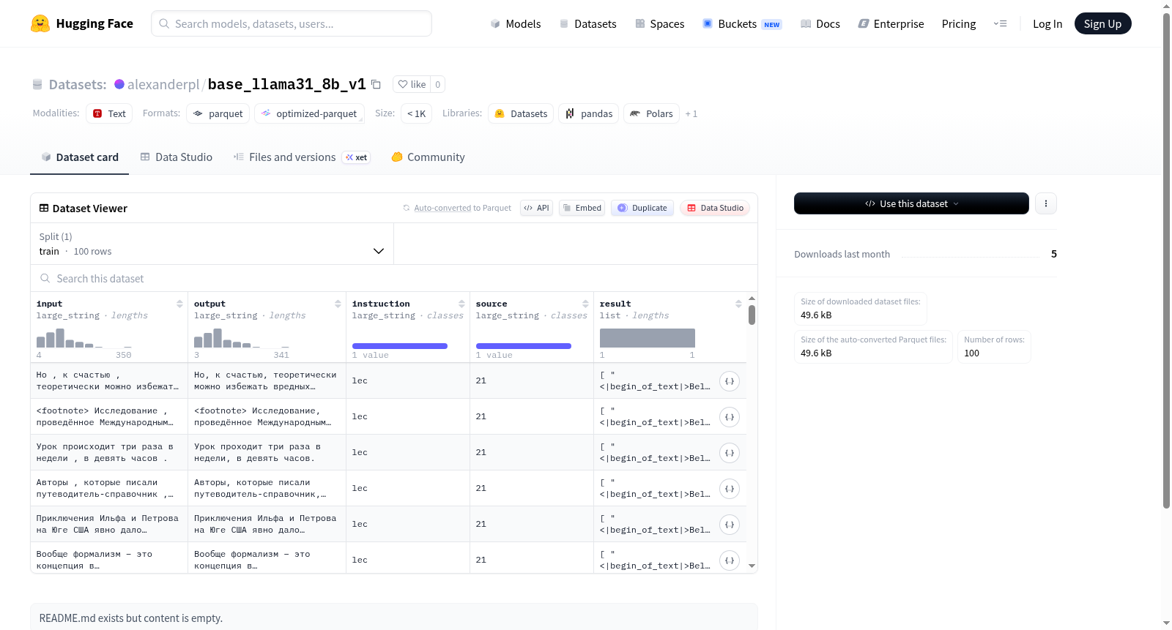This screenshot has width=1172, height=630.
Task: Expand result cell in the 'Приключения Ильфа' row
Action: (730, 525)
